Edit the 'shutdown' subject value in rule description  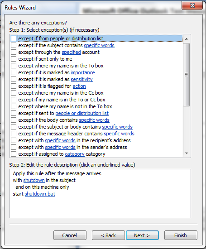34,180
